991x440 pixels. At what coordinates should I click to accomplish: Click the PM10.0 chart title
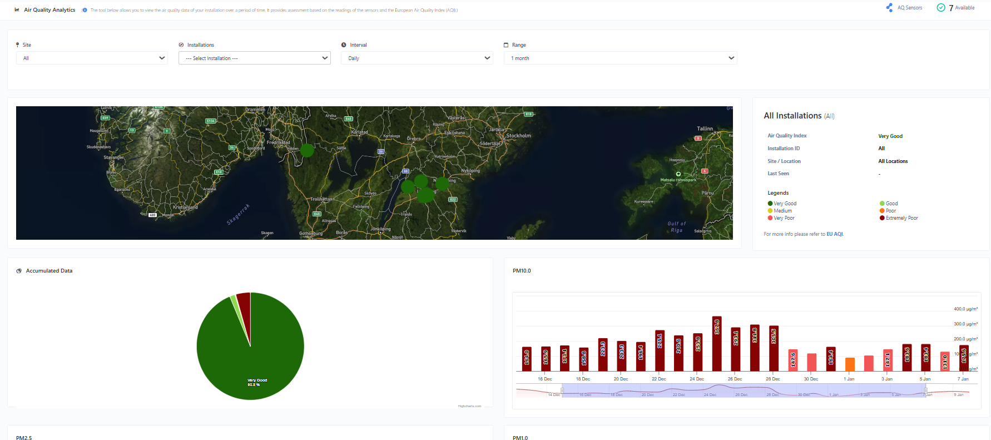pyautogui.click(x=522, y=271)
